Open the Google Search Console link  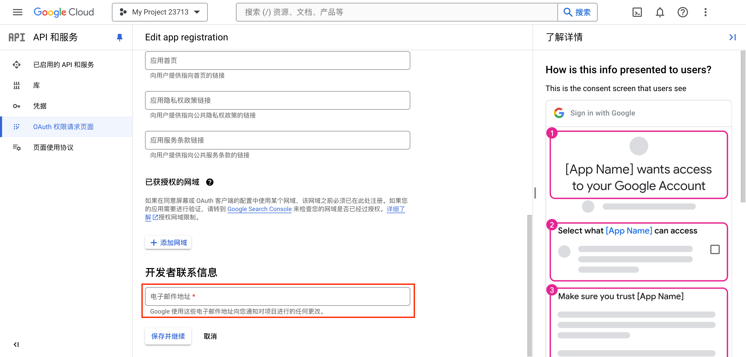[x=260, y=209]
